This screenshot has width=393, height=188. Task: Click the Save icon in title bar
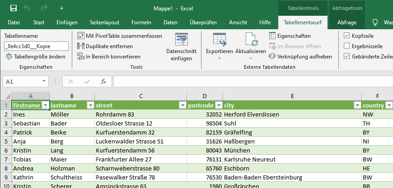tap(14, 8)
